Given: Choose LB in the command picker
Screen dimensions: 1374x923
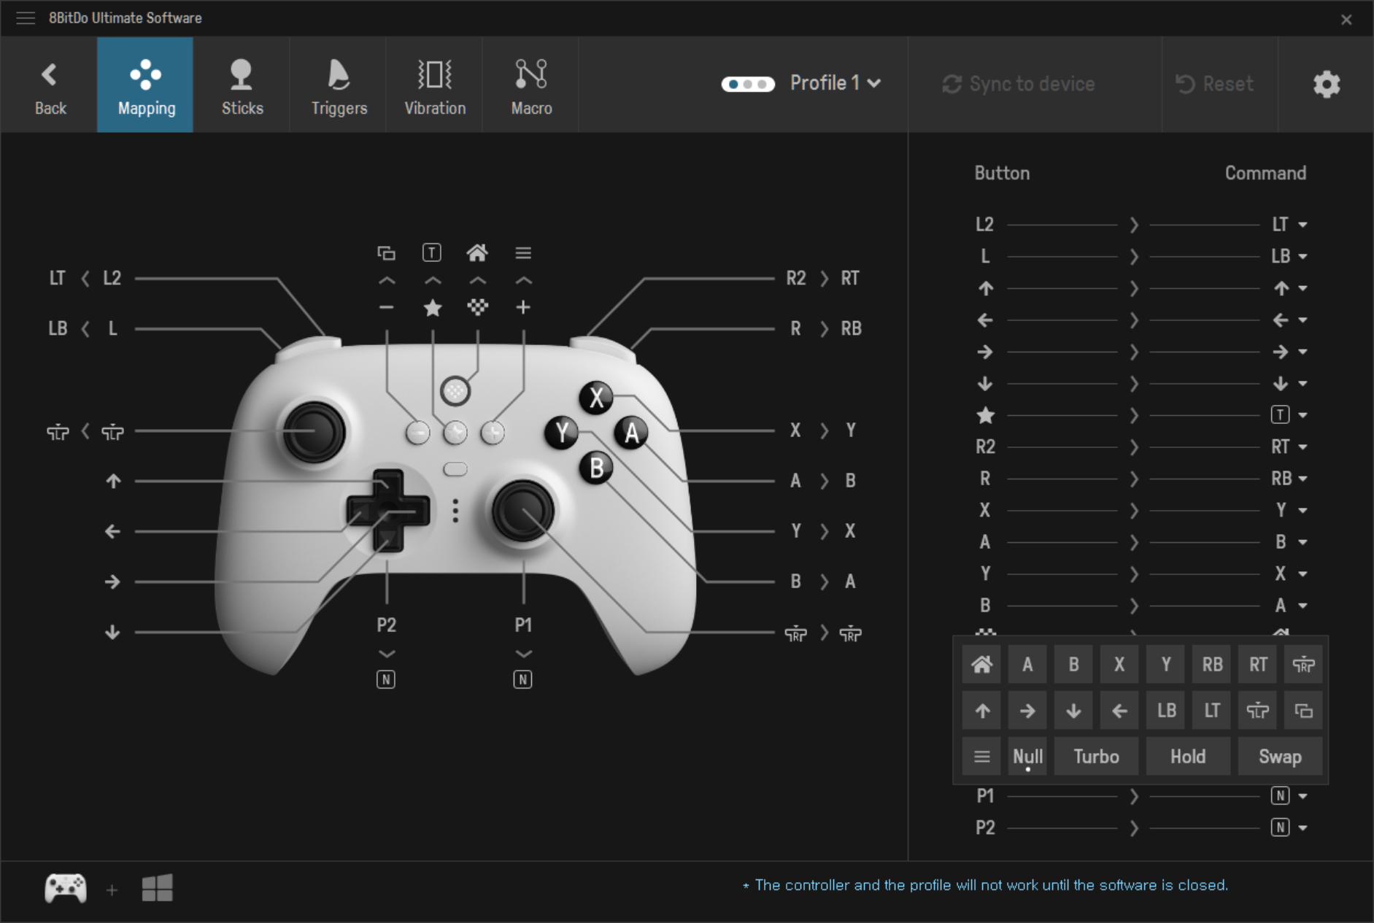Looking at the screenshot, I should coord(1166,711).
